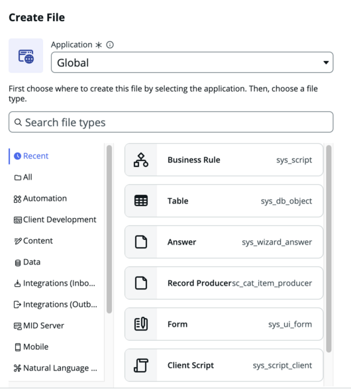
Task: Choose the Data category
Action: coord(27,262)
